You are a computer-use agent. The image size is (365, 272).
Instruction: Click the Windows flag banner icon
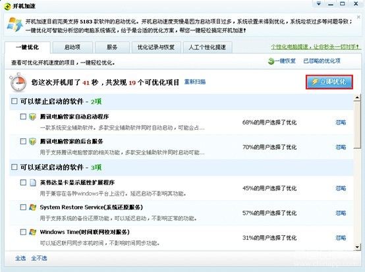tap(14, 24)
